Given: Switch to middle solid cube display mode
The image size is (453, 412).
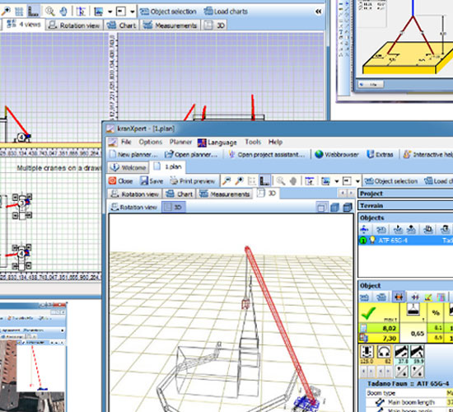Looking at the screenshot, I should [x=334, y=207].
